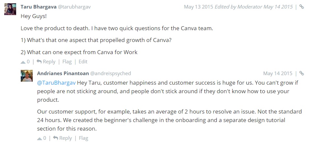Screen dimensions: 310x146
Task: Click the permalink chain icon on Taru's comment
Action: coord(301,7)
